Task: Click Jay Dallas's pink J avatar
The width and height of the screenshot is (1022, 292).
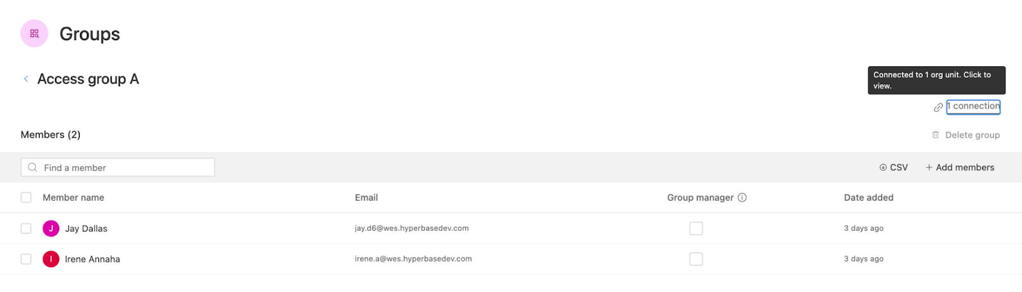Action: click(51, 228)
